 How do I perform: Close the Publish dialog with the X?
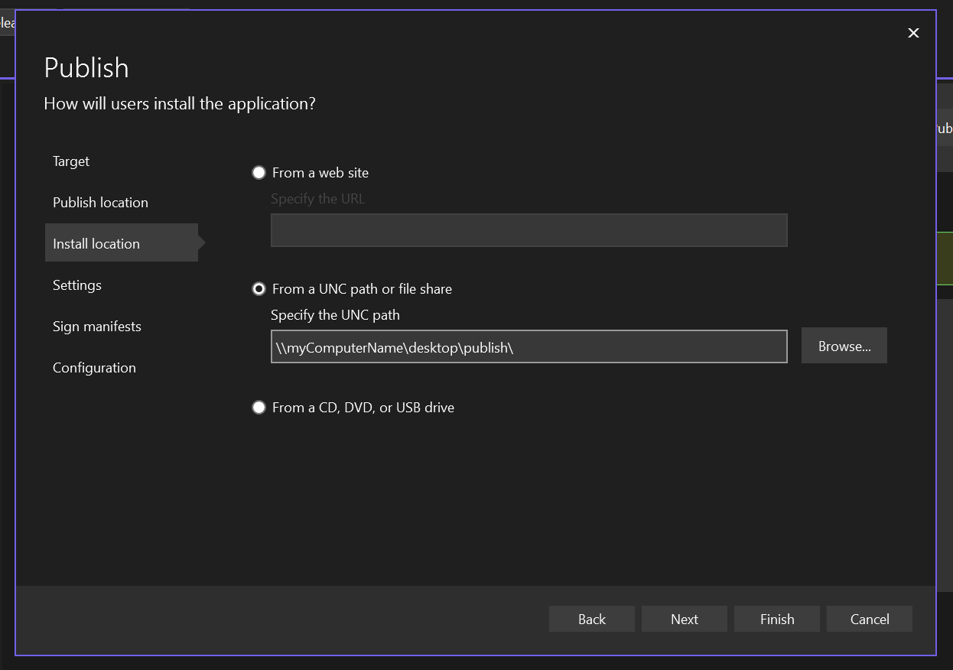coord(913,33)
